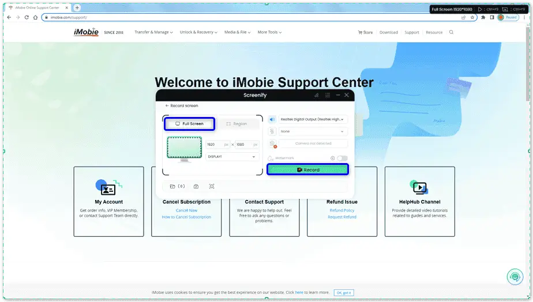Image resolution: width=533 pixels, height=302 pixels.
Task: Click the HelpHub Channel video icon
Action: tap(419, 187)
